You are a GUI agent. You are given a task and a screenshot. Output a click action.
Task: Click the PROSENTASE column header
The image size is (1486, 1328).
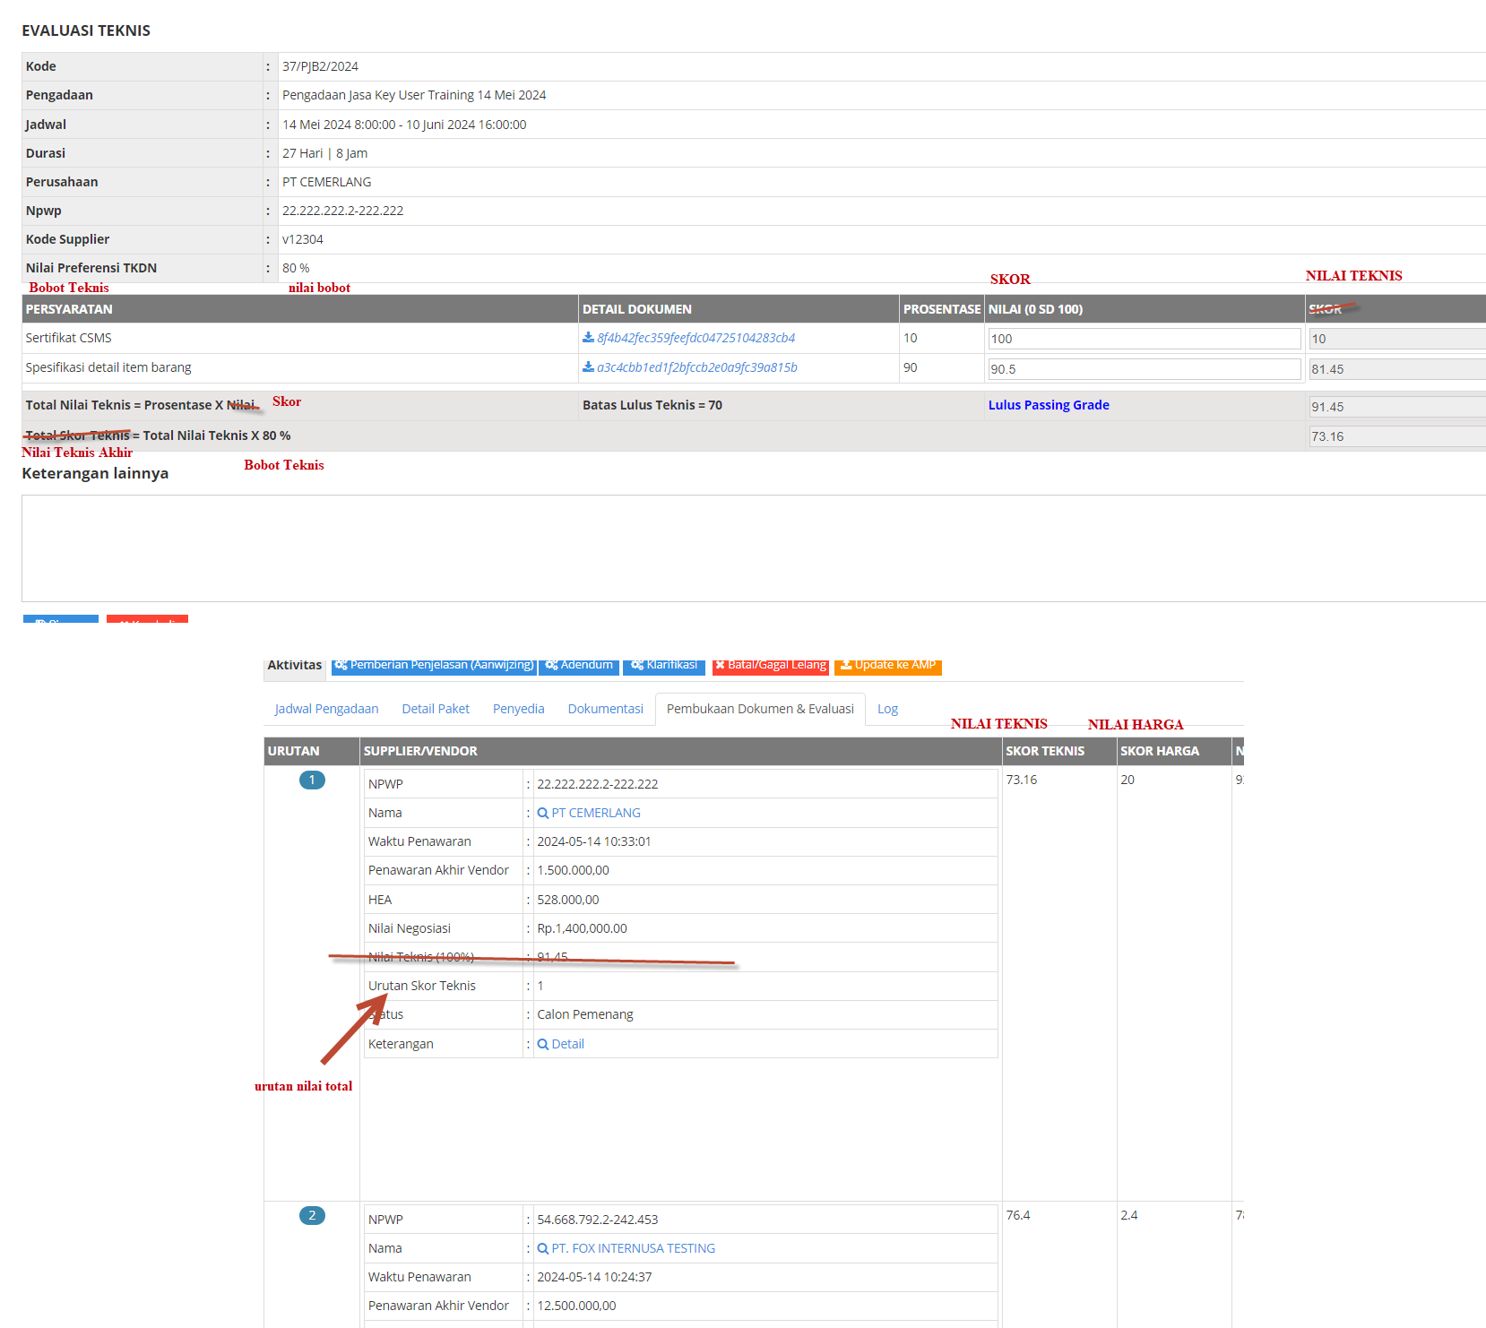942,309
